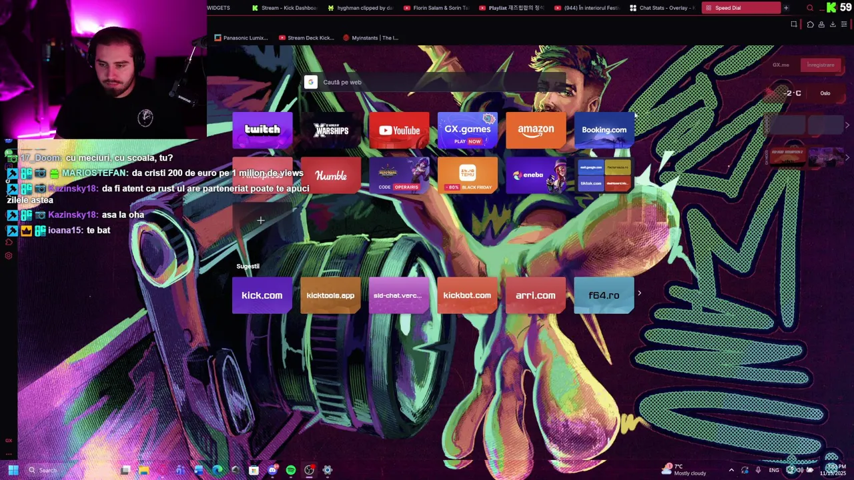The image size is (854, 480).
Task: Open Microsoft Teams from taskbar
Action: tap(180, 470)
